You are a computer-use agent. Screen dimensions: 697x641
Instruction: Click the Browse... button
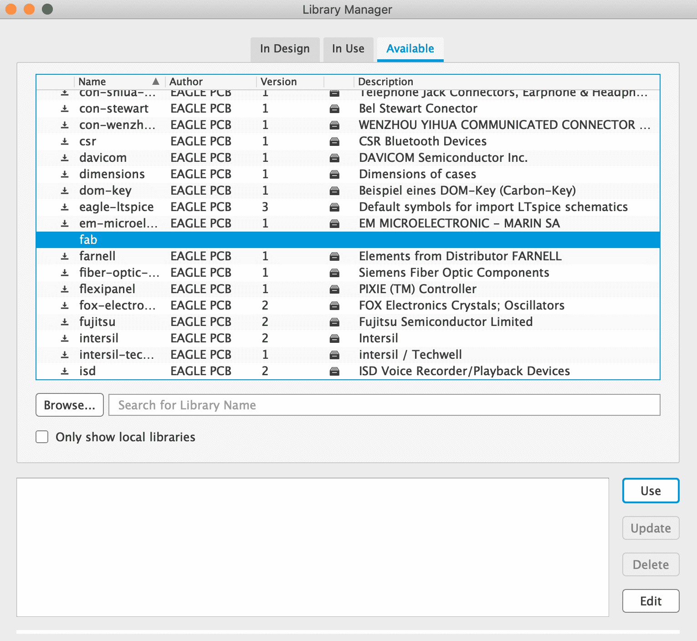click(x=70, y=405)
